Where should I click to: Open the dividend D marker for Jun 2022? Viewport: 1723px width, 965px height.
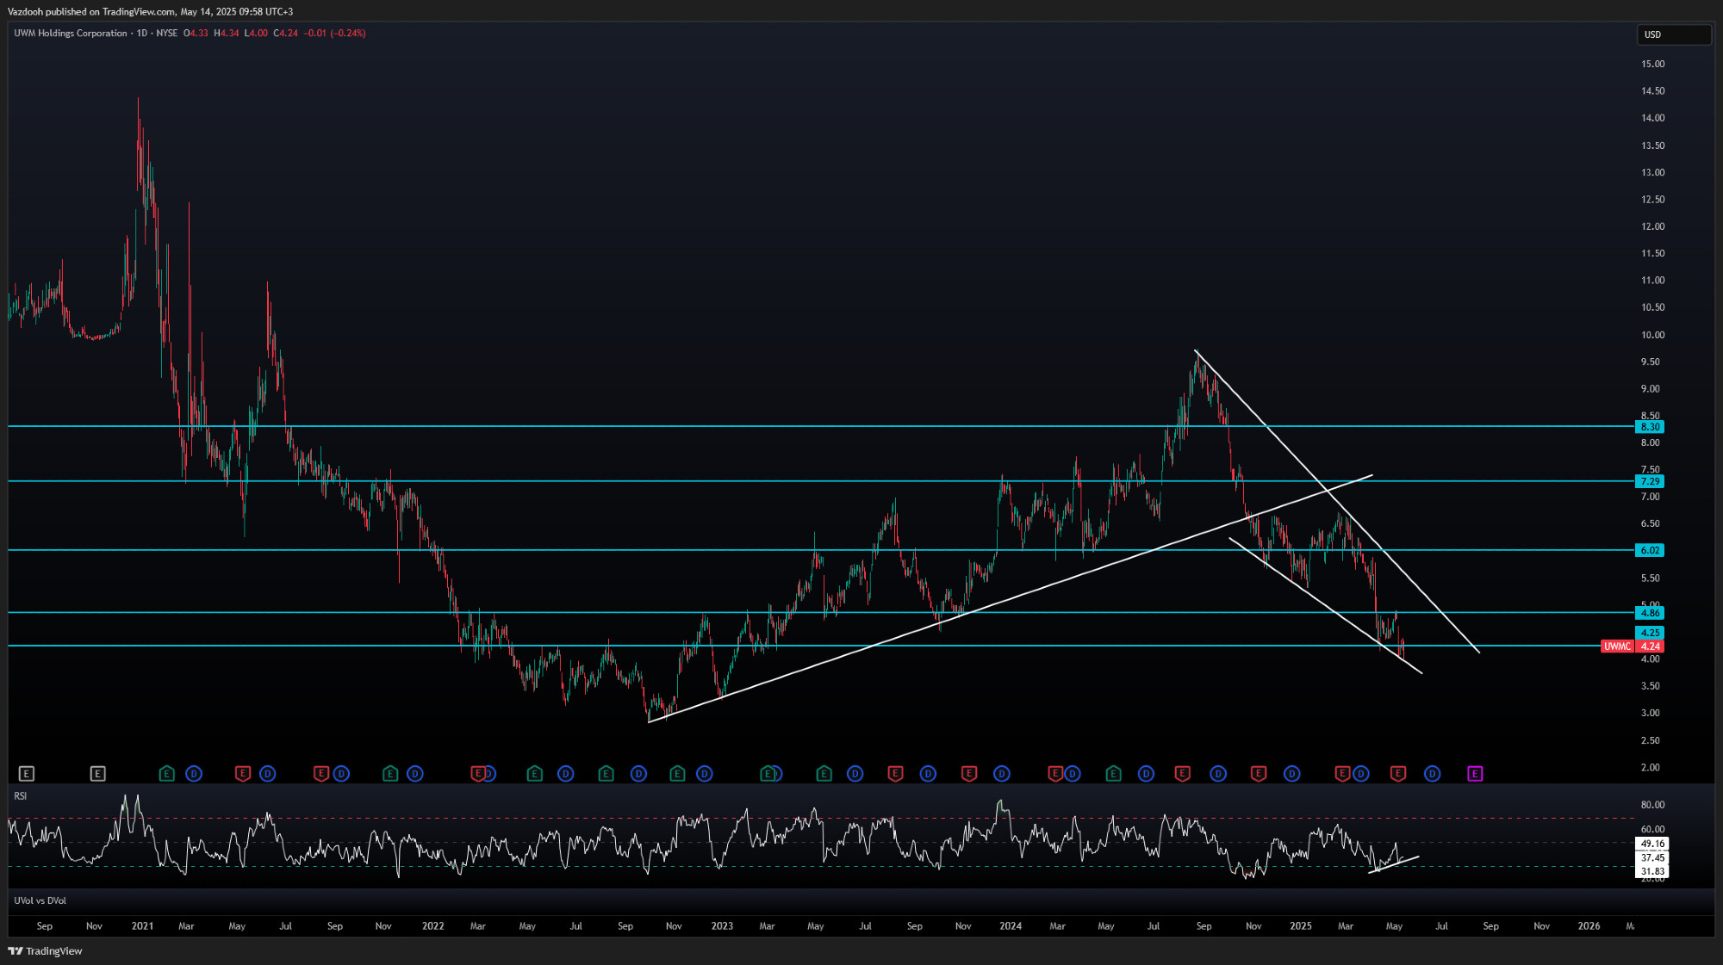pos(566,774)
